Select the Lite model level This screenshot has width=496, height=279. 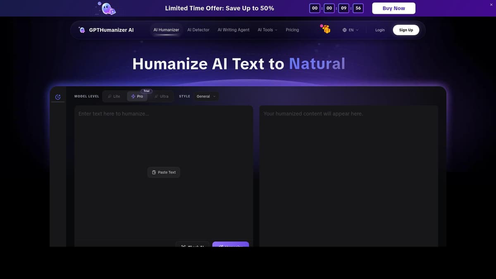click(x=114, y=96)
